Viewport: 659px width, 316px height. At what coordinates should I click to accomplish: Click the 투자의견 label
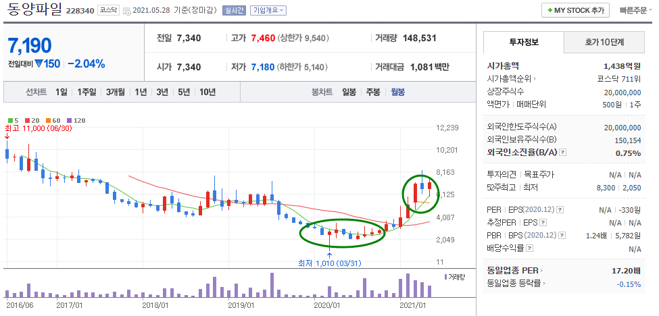coord(501,174)
